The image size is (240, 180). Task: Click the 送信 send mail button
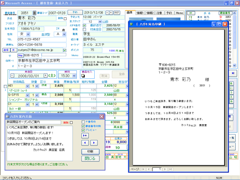tap(7, 50)
